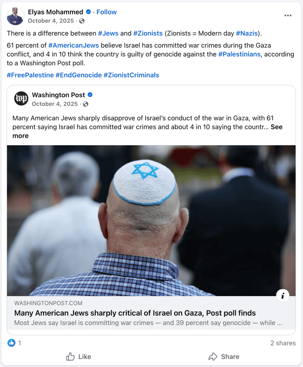303x367 pixels.
Task: Click the globe icon beside Elyas's post date
Action: click(82, 21)
